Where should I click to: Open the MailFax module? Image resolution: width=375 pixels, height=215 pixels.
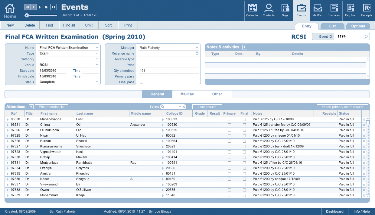point(318,11)
